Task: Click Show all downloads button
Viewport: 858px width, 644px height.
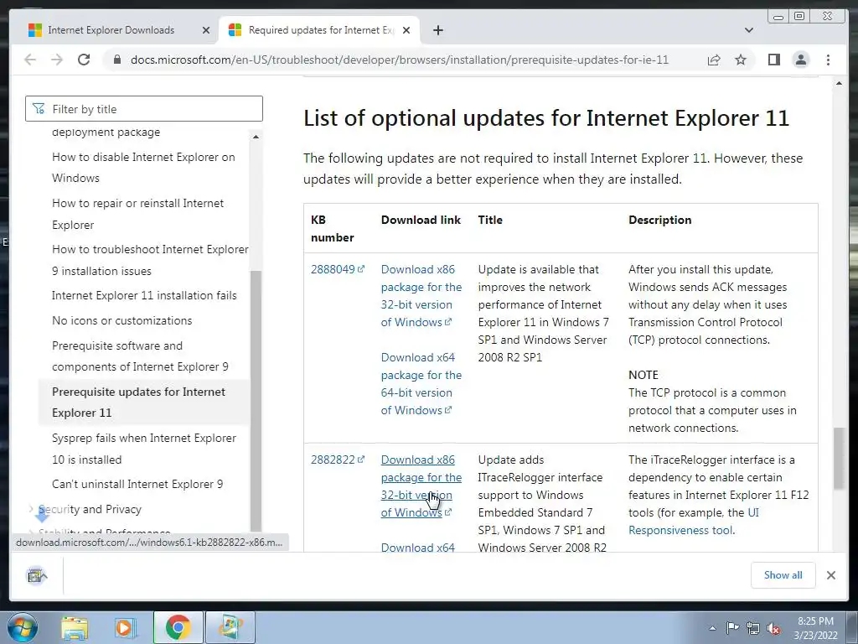Action: 783,575
